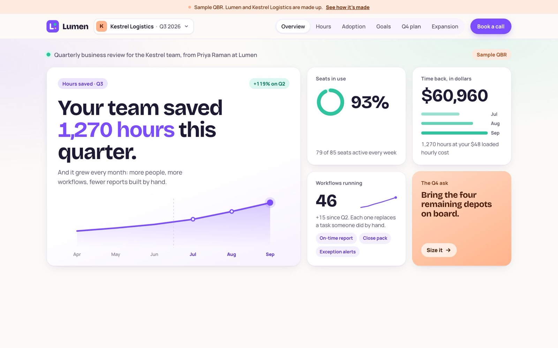This screenshot has height=348, width=558.
Task: Click the $60,960 value
Action: (x=454, y=95)
